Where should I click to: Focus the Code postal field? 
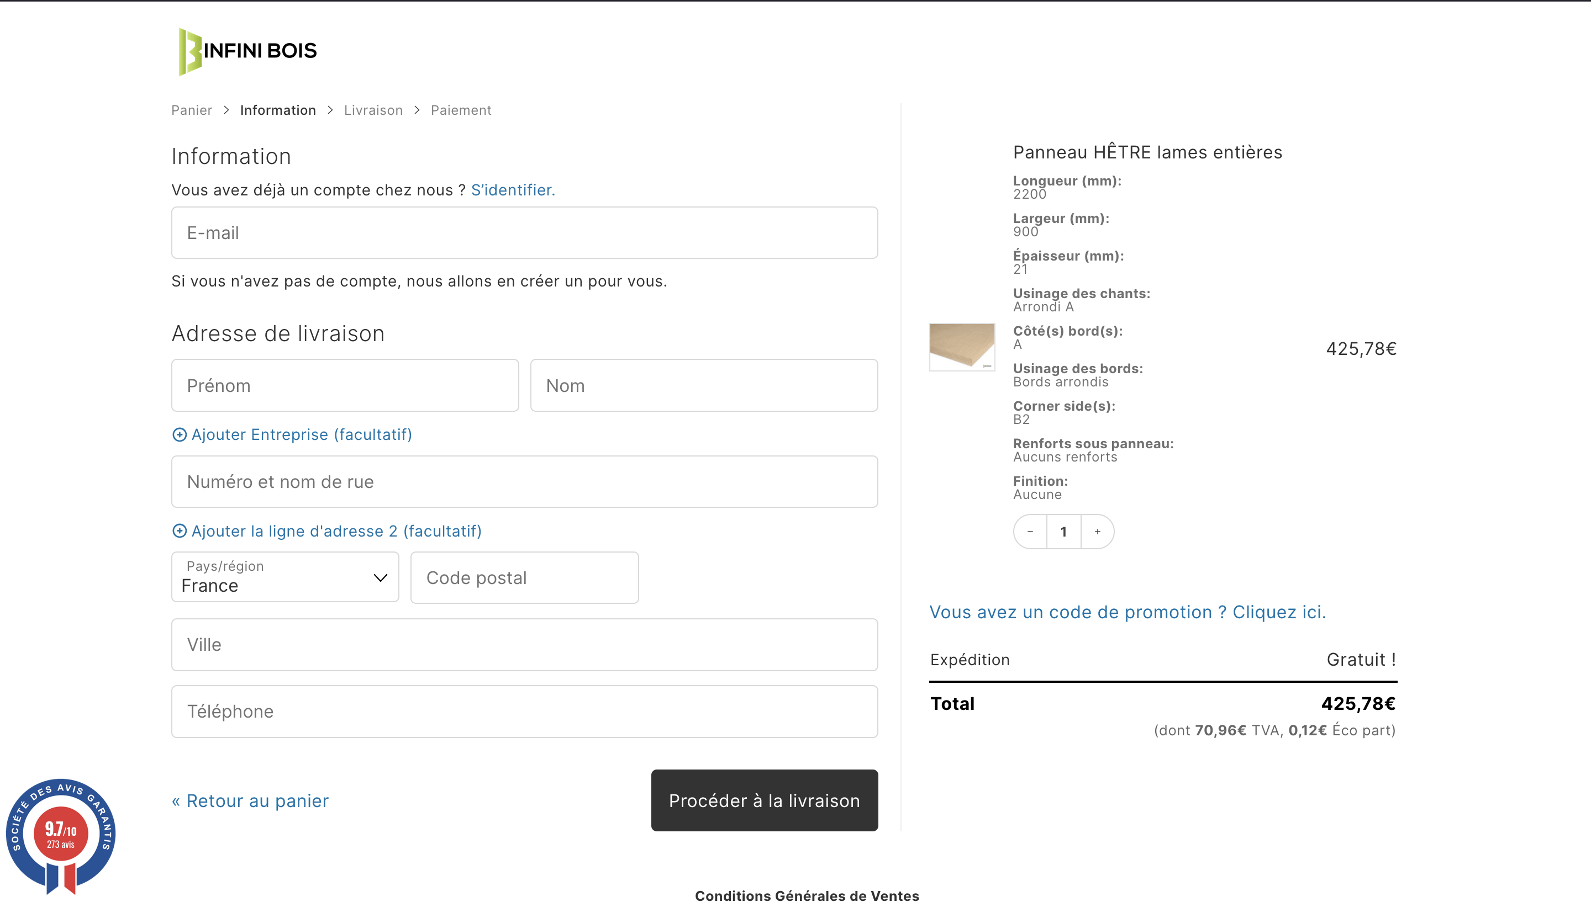pyautogui.click(x=524, y=577)
